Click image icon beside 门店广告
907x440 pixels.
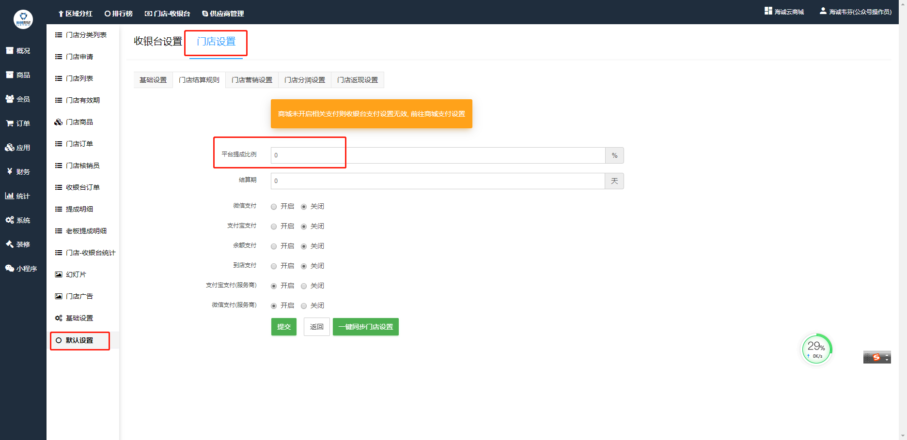pos(59,296)
